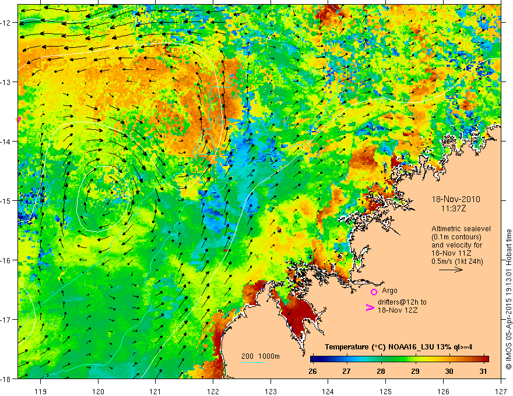Click the longitude axis label '119'
Image resolution: width=513 pixels, height=396 pixels.
point(41,391)
